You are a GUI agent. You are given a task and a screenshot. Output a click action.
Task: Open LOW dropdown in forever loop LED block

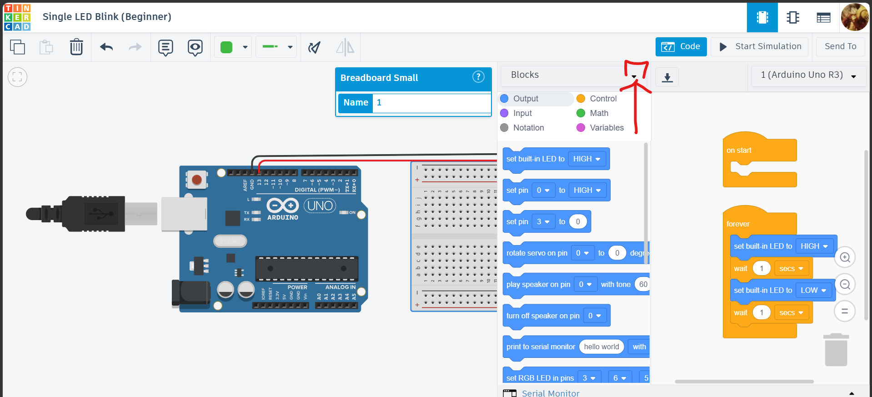click(813, 290)
